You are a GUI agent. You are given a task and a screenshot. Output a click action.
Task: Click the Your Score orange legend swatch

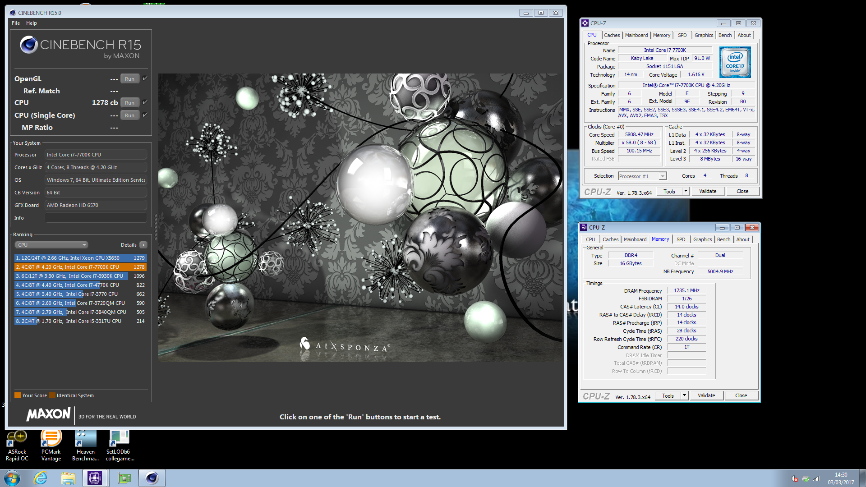click(x=18, y=395)
